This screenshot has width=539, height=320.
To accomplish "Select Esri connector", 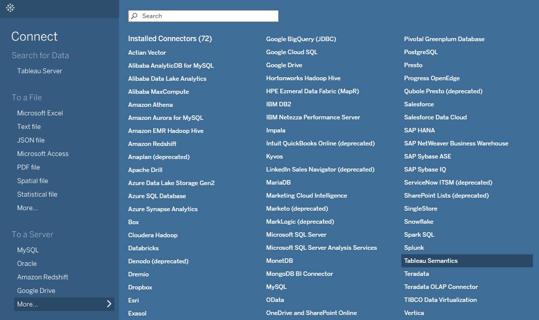I will pos(134,300).
